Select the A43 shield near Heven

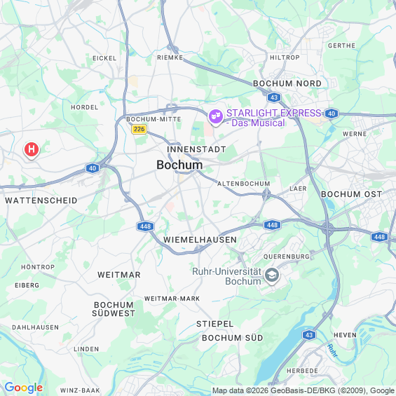(309, 335)
